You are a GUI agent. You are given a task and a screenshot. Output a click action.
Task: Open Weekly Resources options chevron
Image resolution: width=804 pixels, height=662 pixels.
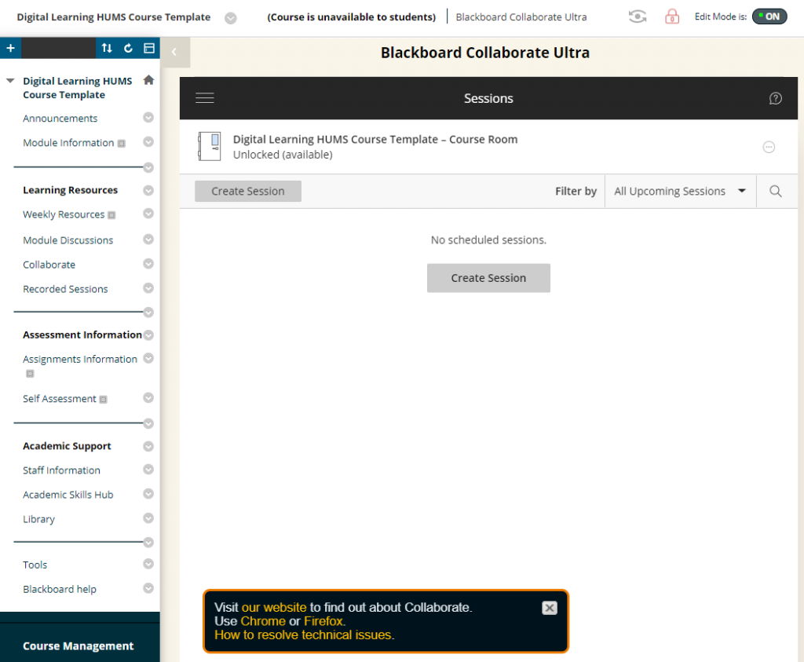click(148, 214)
